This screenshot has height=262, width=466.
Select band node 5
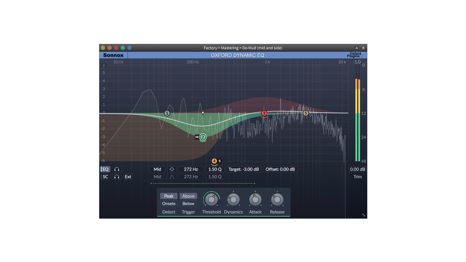click(x=306, y=113)
